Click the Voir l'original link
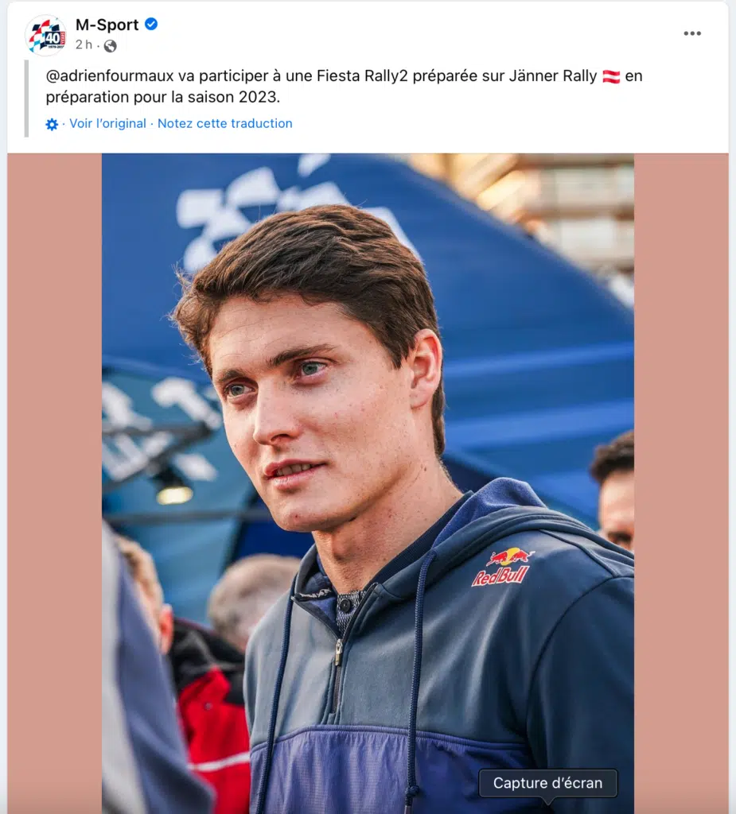The height and width of the screenshot is (814, 736). pyautogui.click(x=107, y=123)
